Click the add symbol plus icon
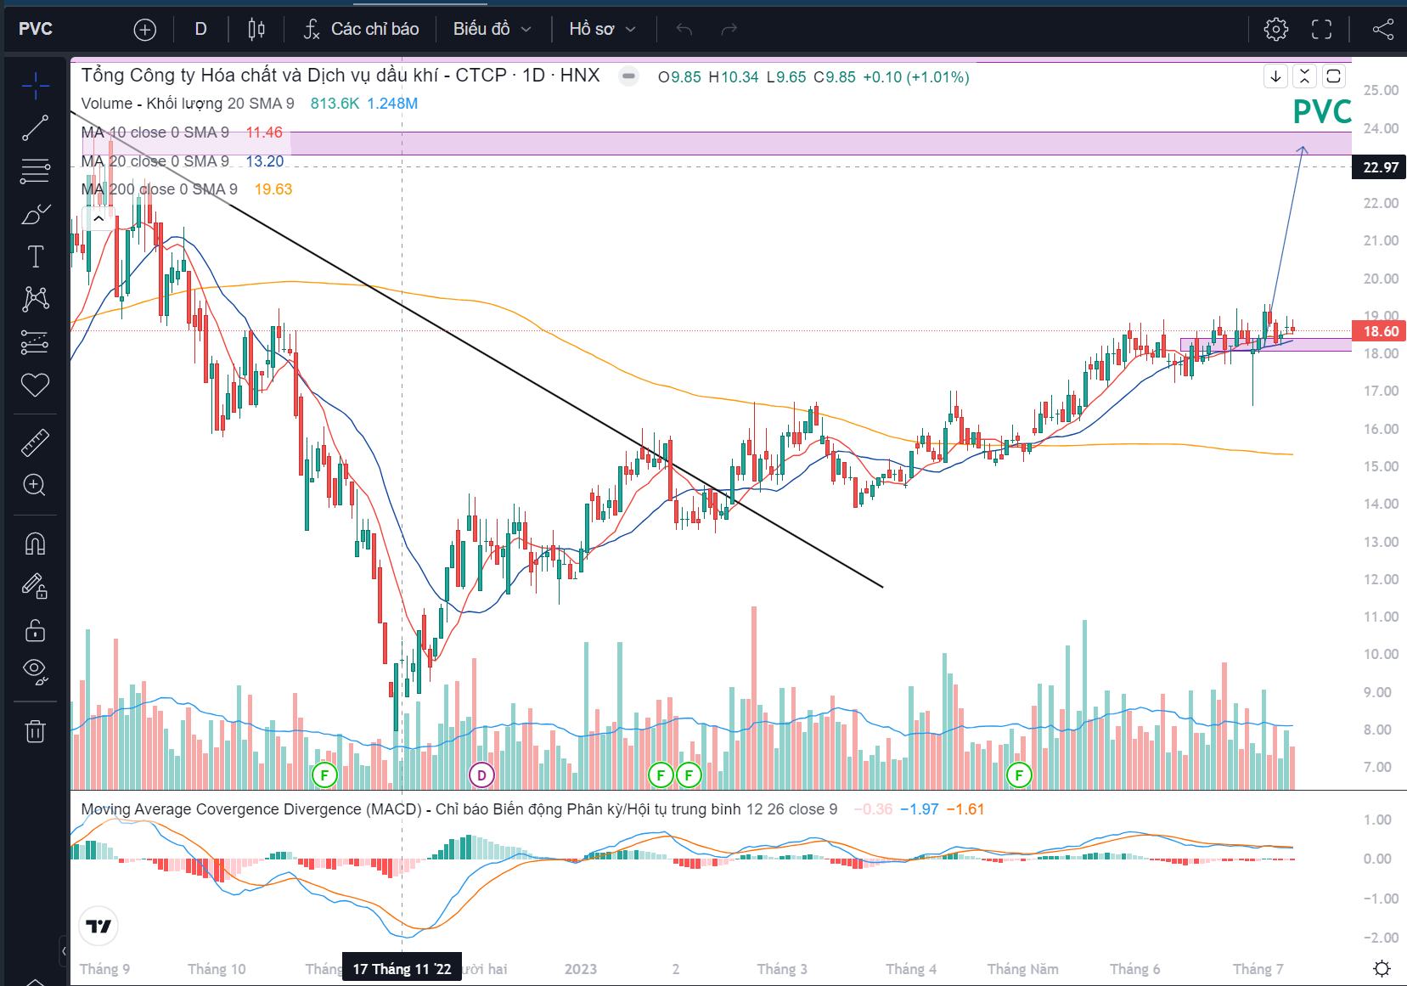Viewport: 1407px width, 986px height. pyautogui.click(x=145, y=30)
